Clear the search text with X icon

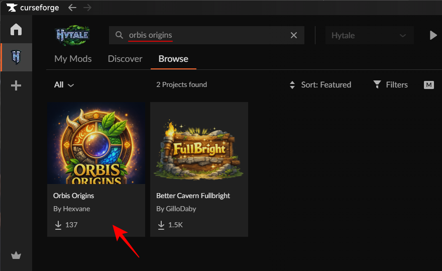(294, 35)
